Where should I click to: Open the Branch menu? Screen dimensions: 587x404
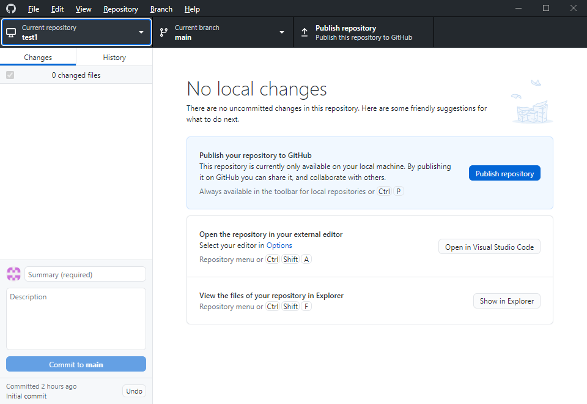(161, 9)
